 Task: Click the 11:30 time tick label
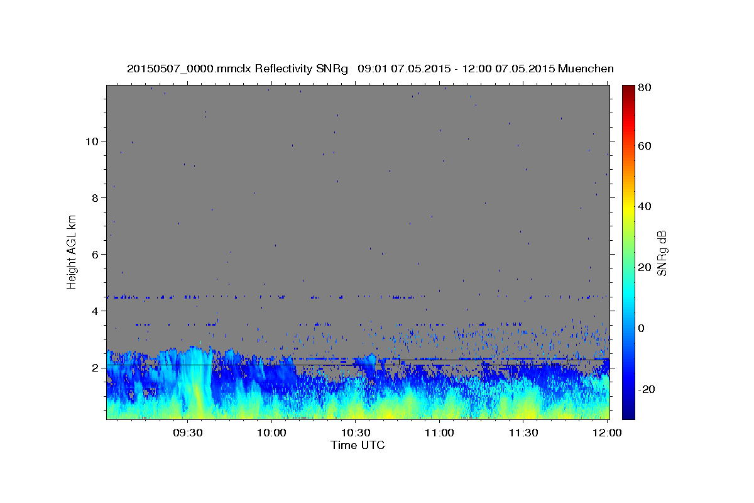(x=523, y=433)
